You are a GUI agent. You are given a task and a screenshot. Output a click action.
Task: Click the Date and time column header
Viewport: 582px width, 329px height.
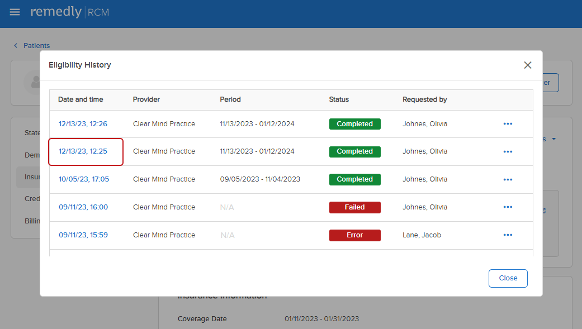(81, 99)
